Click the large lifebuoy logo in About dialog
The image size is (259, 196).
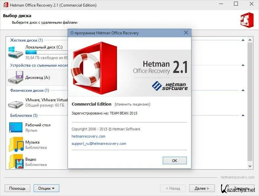94,68
